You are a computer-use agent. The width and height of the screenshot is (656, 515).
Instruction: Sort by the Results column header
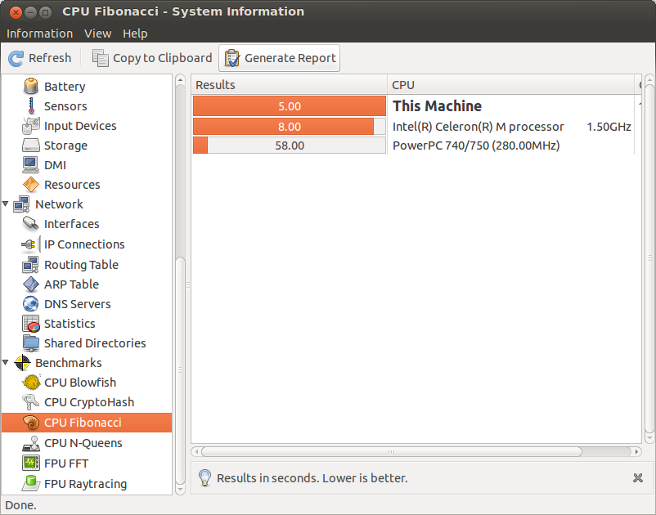[289, 85]
